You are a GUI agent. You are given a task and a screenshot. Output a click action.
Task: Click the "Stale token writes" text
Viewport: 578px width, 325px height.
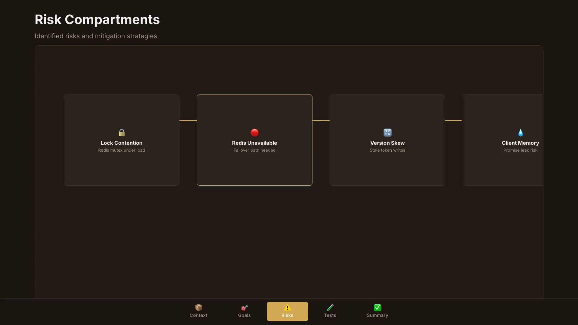[387, 150]
